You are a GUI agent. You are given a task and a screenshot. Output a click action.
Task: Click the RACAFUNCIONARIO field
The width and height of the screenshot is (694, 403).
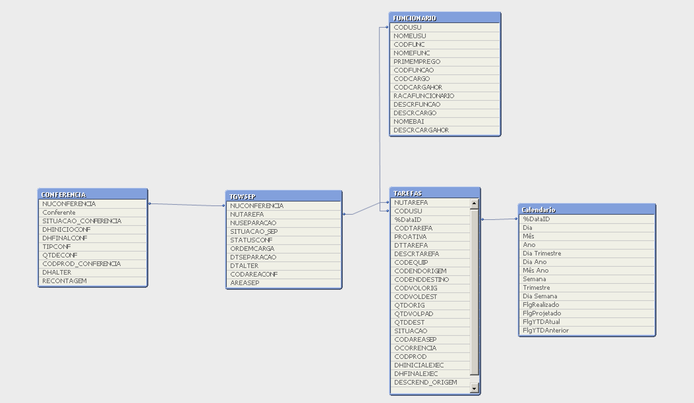pos(424,96)
